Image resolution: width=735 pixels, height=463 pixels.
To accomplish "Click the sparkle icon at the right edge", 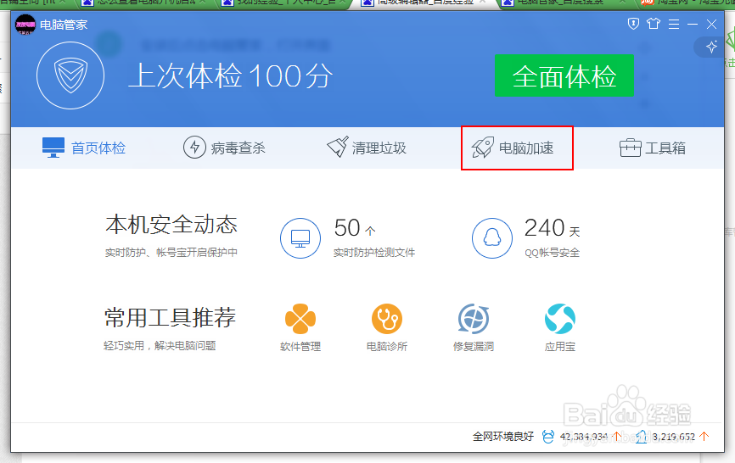I will click(x=711, y=47).
